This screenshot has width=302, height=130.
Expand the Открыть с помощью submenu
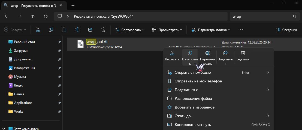pos(268,73)
